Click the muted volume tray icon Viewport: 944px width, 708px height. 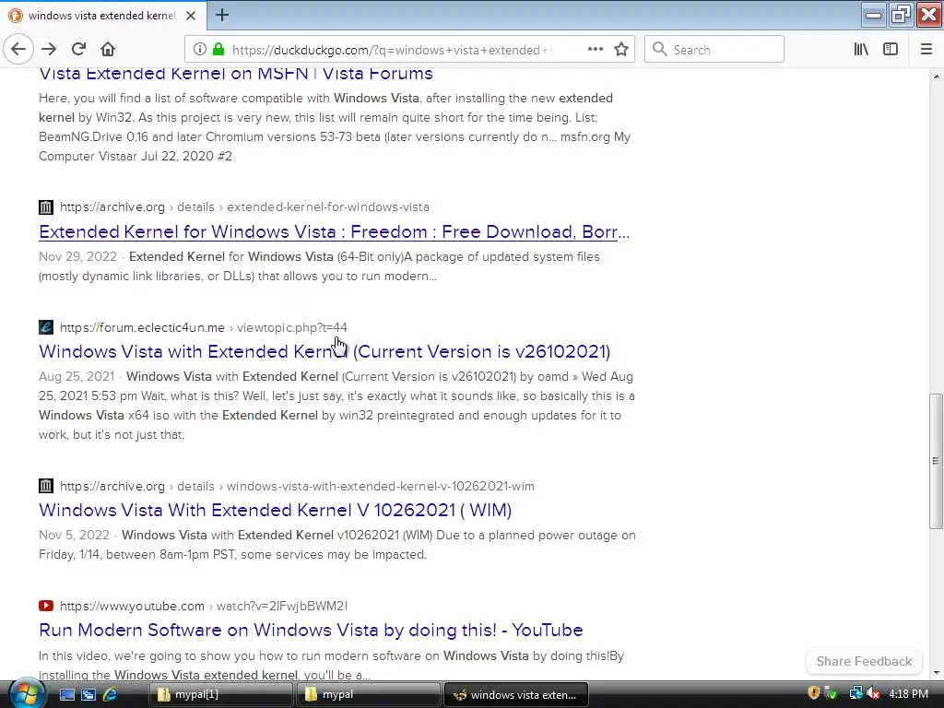[873, 693]
